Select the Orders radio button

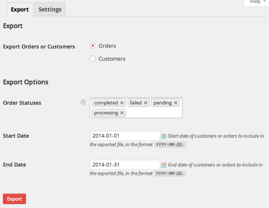pos(92,46)
